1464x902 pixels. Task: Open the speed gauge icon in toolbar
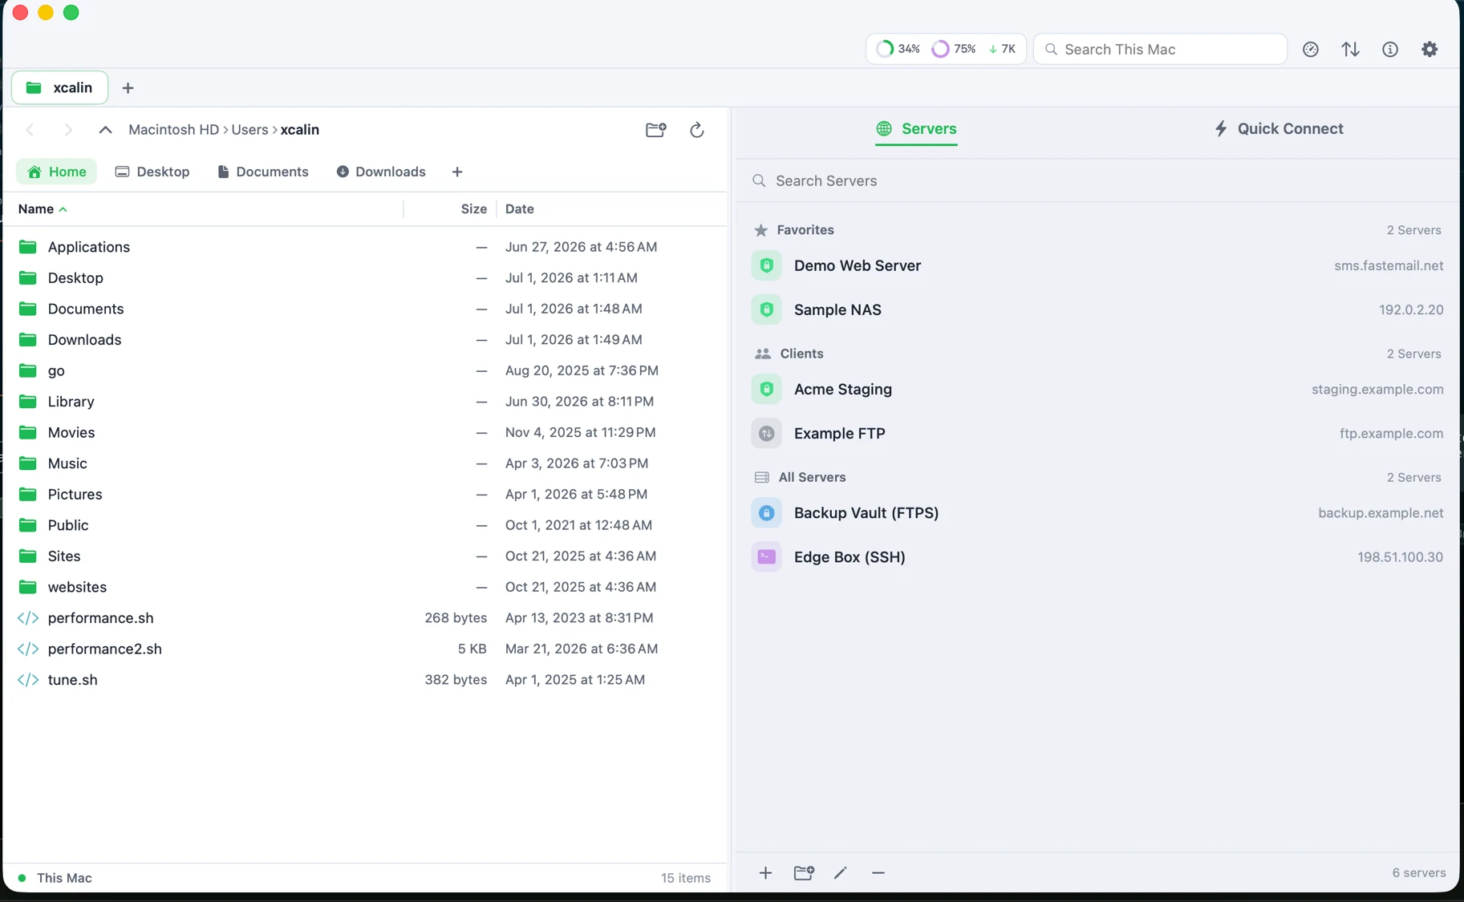pos(1311,49)
